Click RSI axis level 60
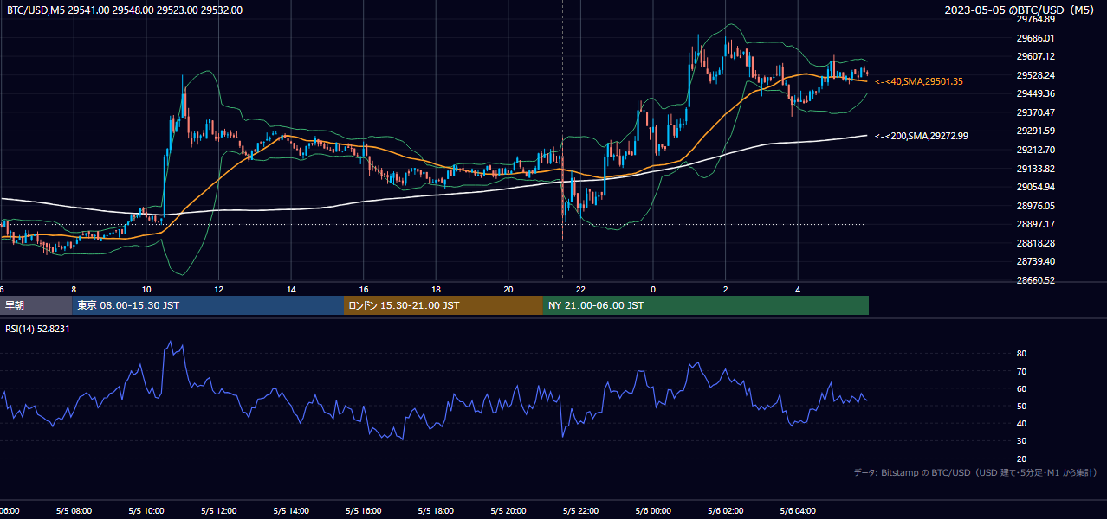1107x519 pixels. pos(1021,388)
